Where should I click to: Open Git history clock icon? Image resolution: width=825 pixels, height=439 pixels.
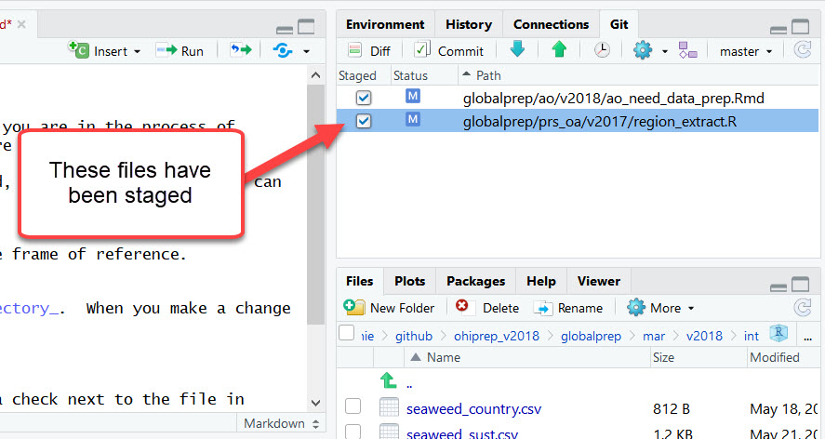pyautogui.click(x=602, y=50)
